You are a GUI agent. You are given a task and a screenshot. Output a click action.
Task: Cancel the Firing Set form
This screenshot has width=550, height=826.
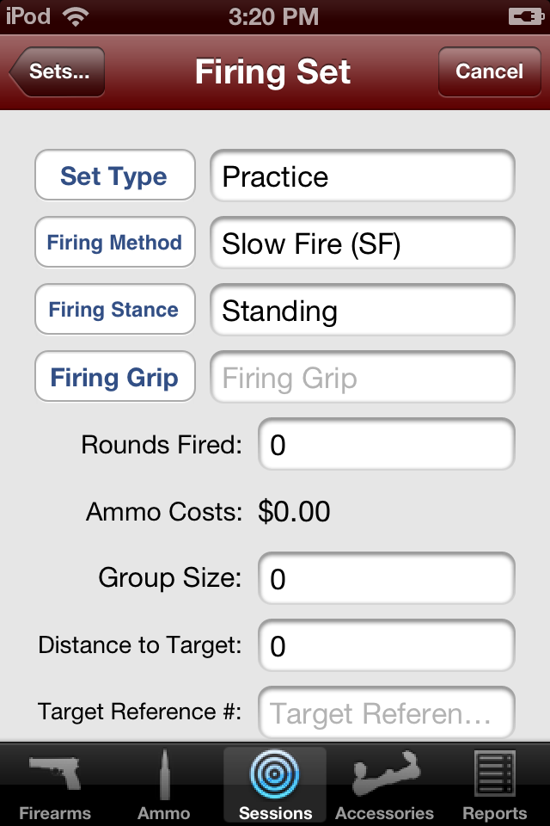pos(489,71)
